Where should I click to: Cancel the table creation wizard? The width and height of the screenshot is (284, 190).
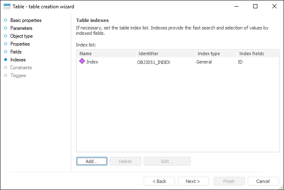[263, 181]
